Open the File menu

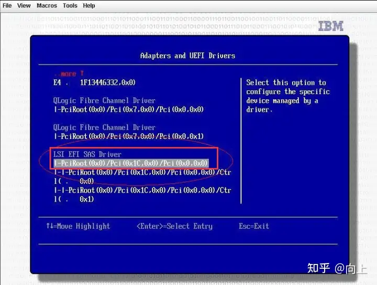pos(7,5)
